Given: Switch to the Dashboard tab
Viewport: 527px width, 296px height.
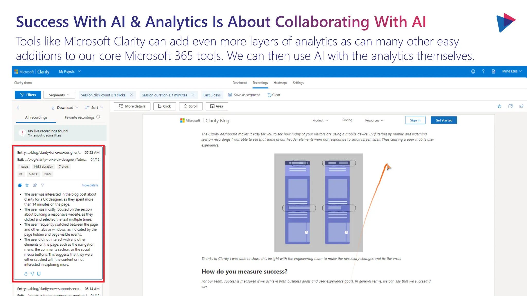Looking at the screenshot, I should (x=240, y=83).
